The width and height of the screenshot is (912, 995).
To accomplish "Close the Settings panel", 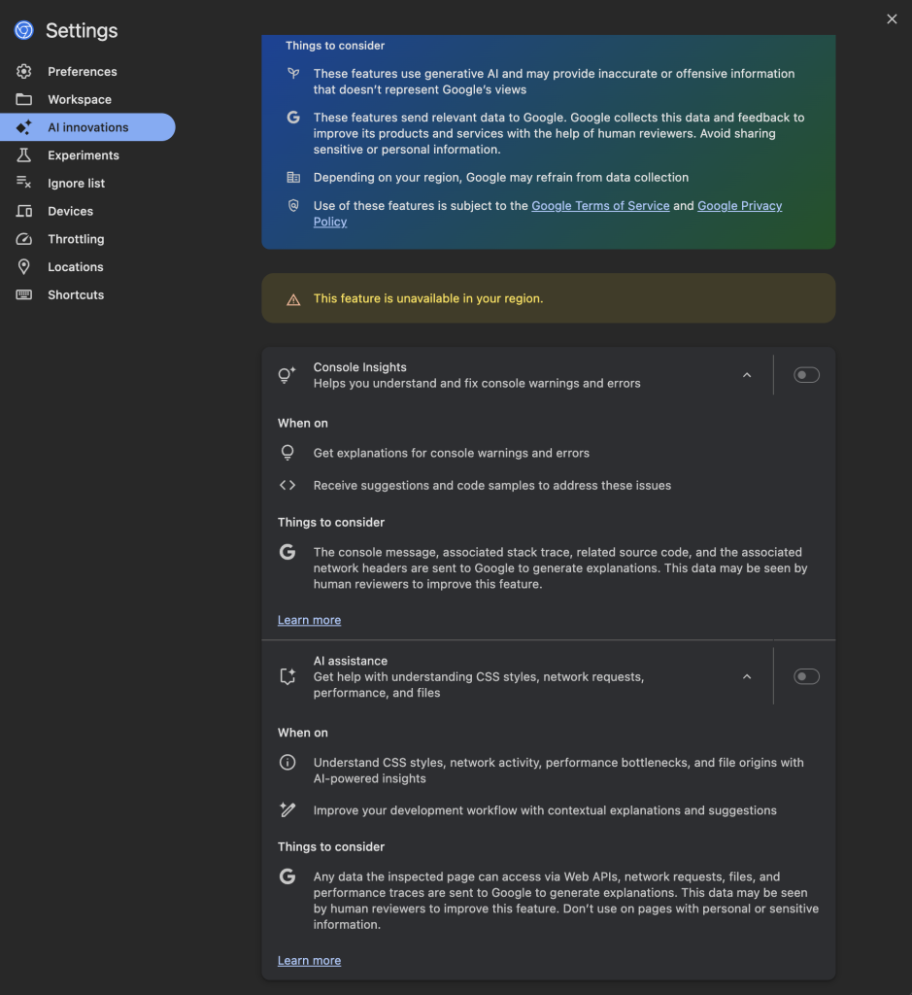I will point(892,19).
